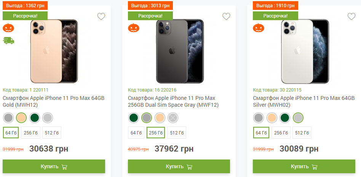361x177 pixels.
Task: Favorite the Silver iPhone with heart icon
Action: tap(351, 16)
